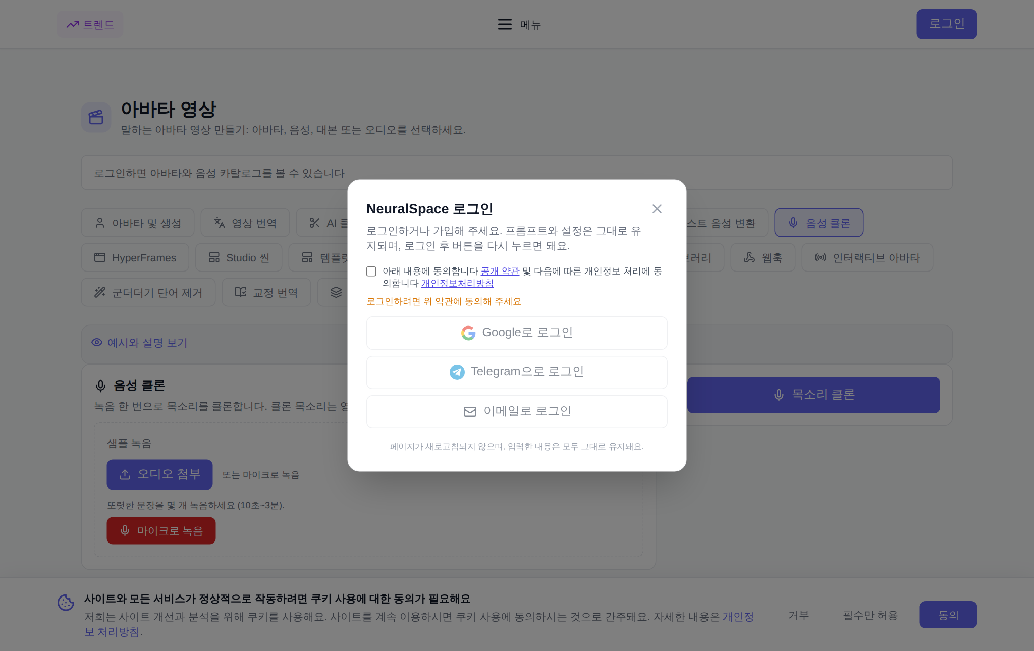Open the 트렌드 trending button

coord(90,24)
